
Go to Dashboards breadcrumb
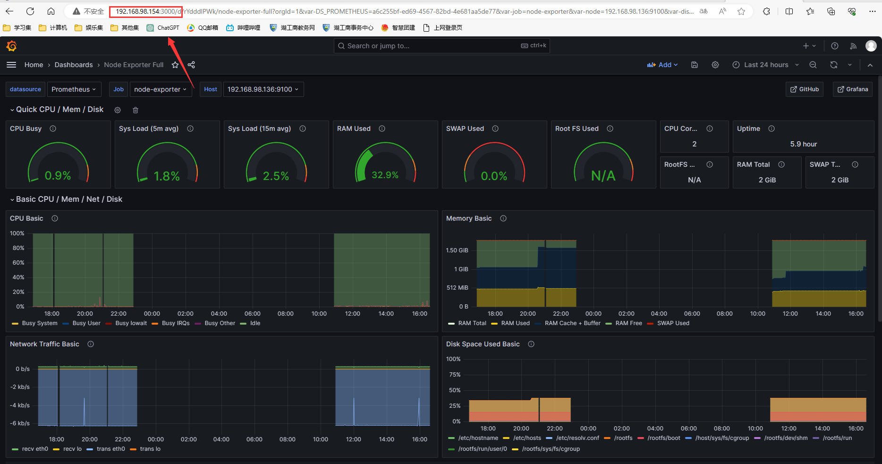pyautogui.click(x=74, y=65)
